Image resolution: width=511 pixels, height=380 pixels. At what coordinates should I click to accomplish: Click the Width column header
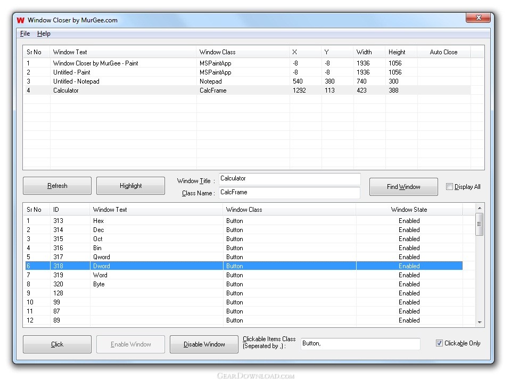369,52
